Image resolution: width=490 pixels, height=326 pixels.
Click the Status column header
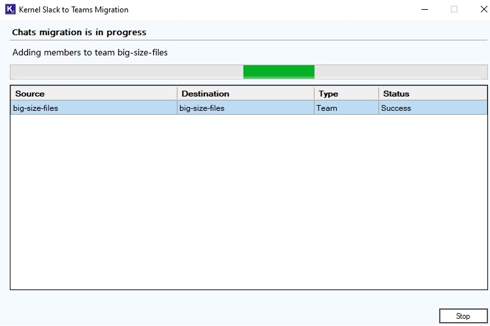433,94
